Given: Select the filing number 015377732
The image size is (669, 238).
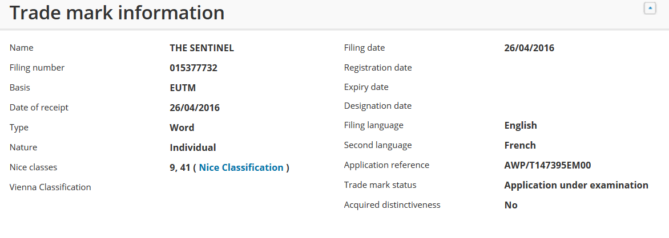Looking at the screenshot, I should coord(194,68).
